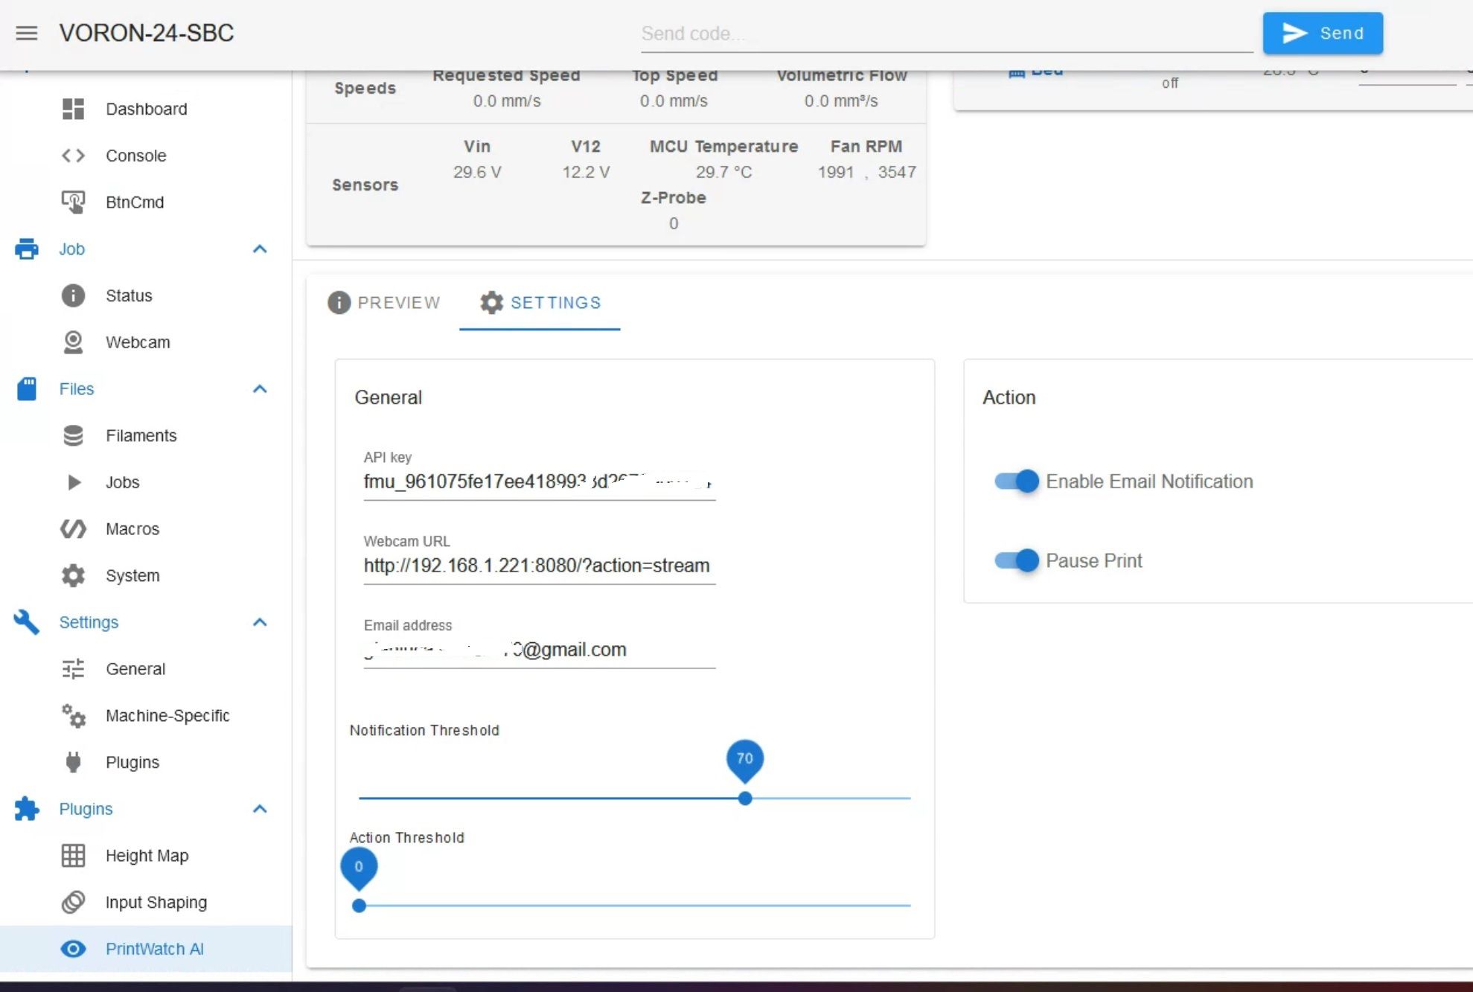1473x992 pixels.
Task: Open the Jobs file list
Action: 123,482
